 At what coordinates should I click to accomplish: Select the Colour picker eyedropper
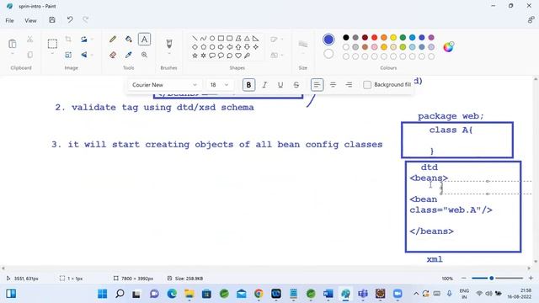coord(129,55)
